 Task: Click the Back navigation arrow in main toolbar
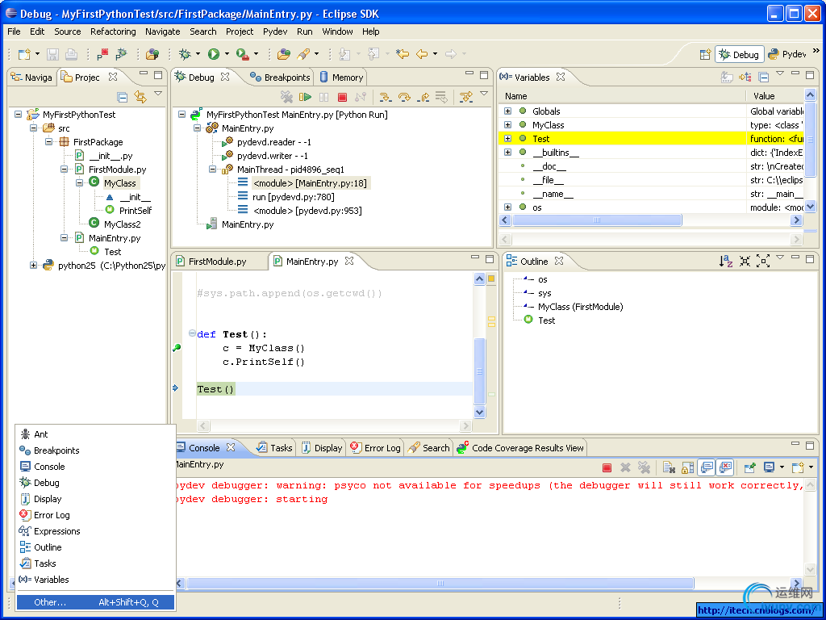421,54
